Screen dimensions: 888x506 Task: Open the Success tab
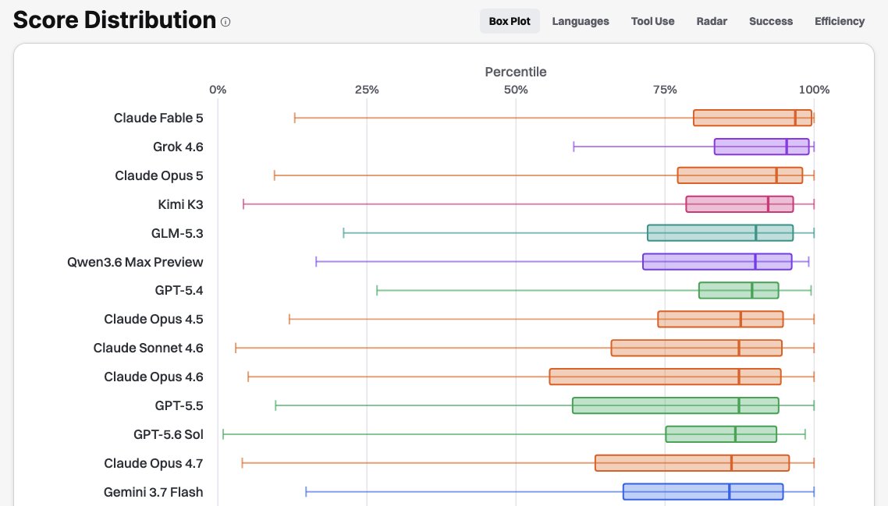771,22
